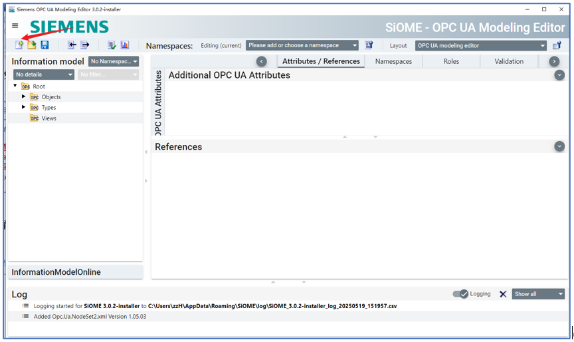This screenshot has width=574, height=342.
Task: Open the No Namespace filter dropdown
Action: (114, 61)
